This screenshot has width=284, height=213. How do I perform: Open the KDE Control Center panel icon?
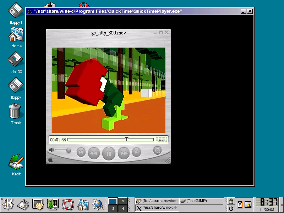click(53, 204)
